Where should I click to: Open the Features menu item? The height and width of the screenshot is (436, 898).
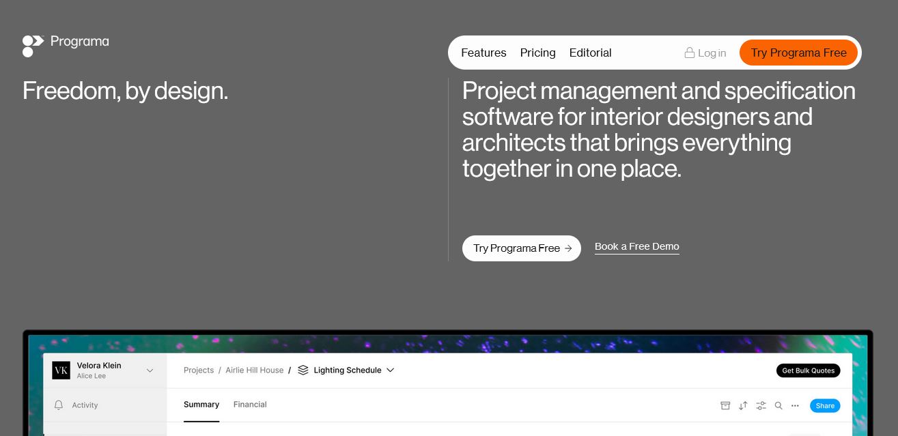tap(483, 53)
